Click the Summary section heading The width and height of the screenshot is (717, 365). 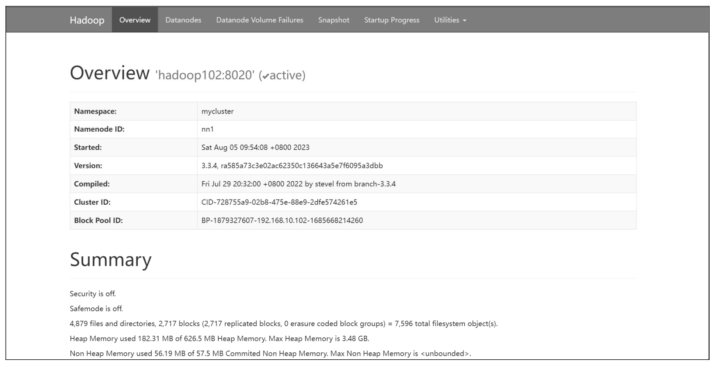(111, 260)
